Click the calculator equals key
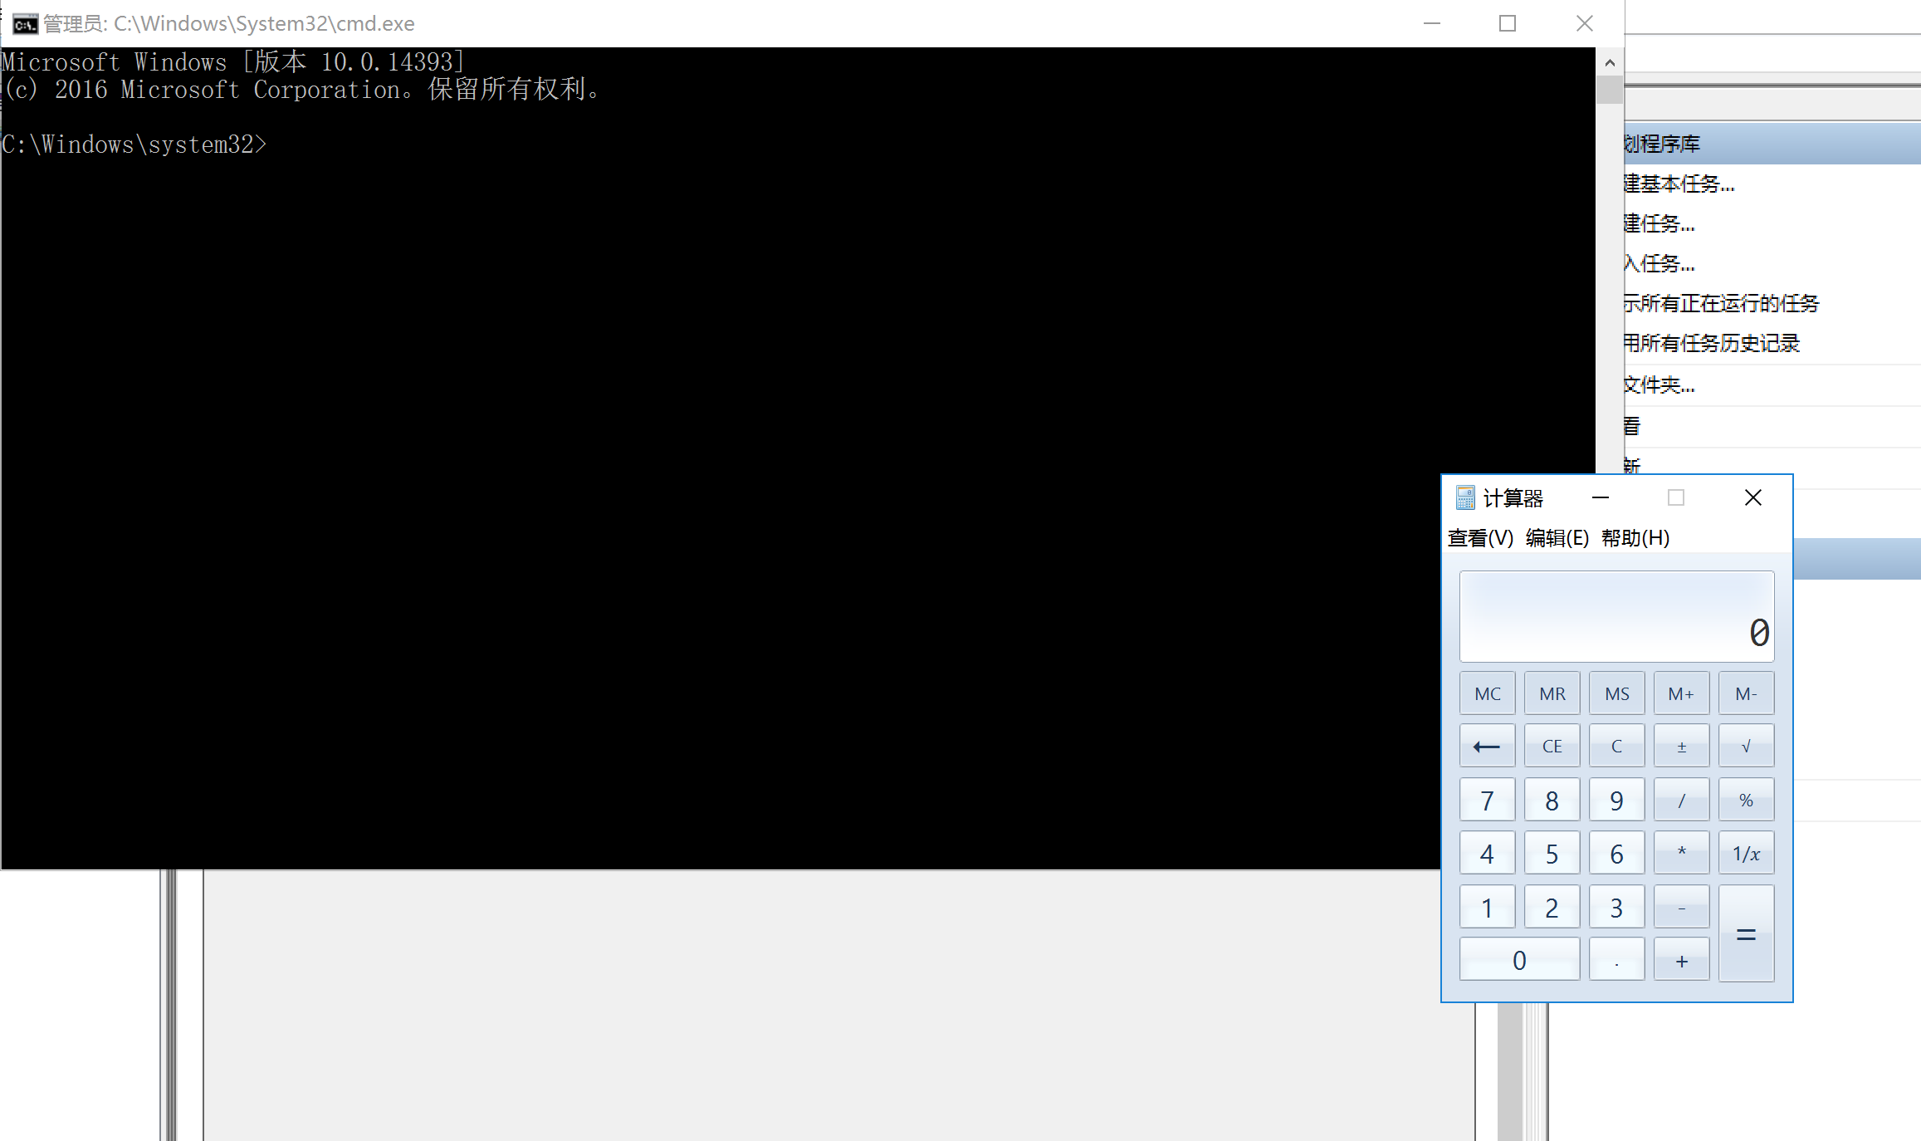 coord(1746,933)
